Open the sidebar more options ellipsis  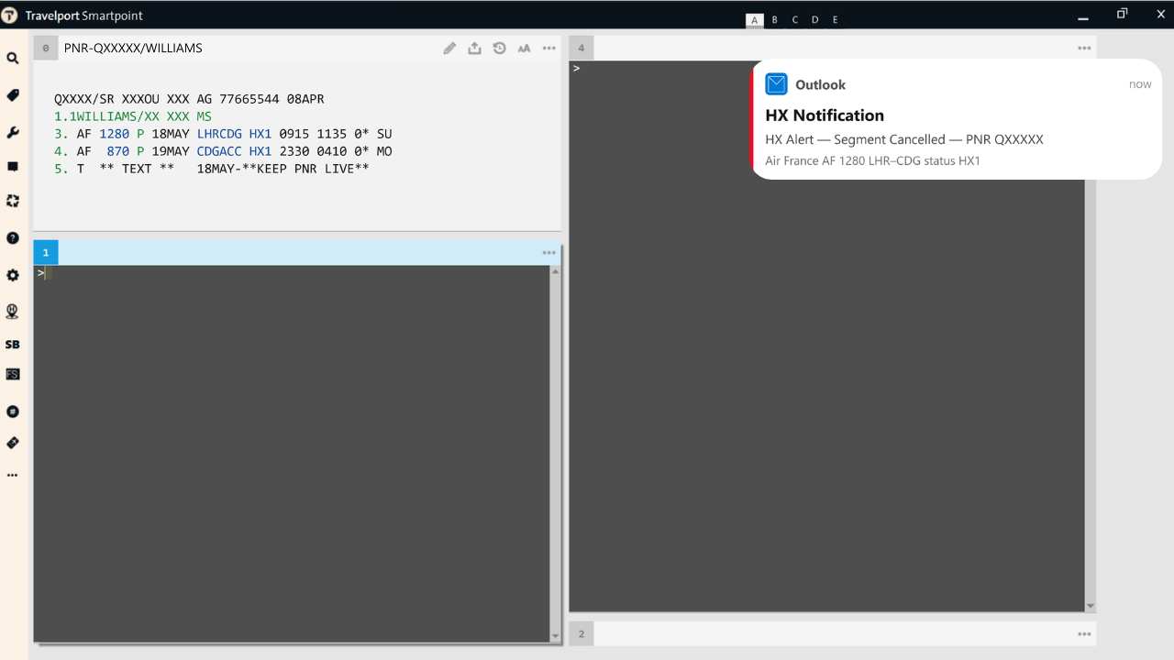[13, 476]
